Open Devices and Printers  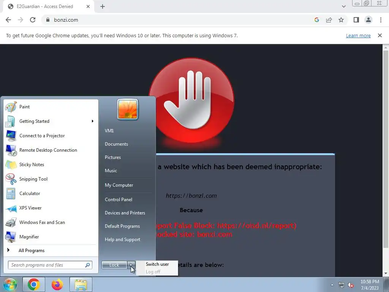click(x=125, y=213)
